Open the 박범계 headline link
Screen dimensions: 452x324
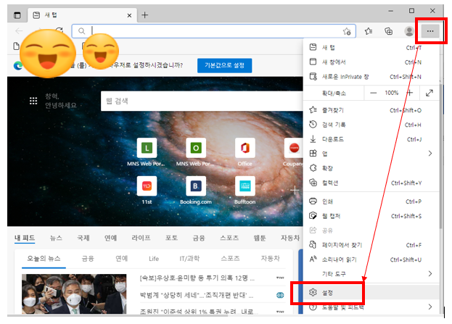coord(197,295)
